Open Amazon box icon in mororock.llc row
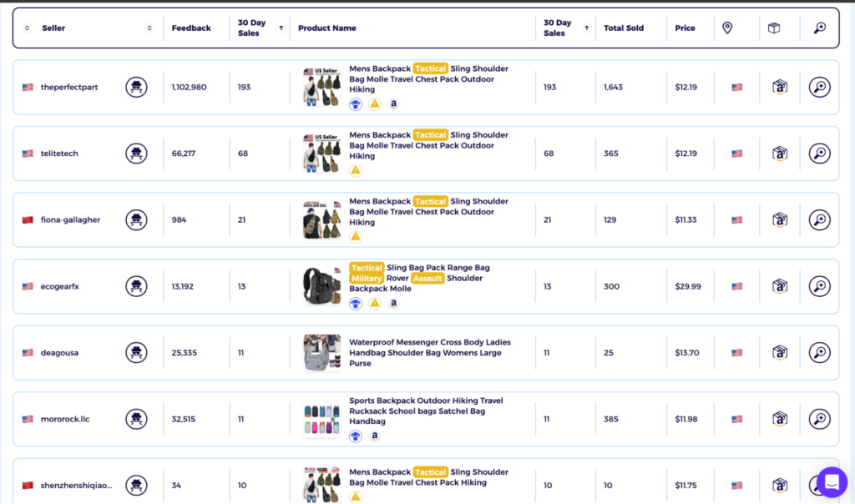The height and width of the screenshot is (504, 855). [780, 419]
